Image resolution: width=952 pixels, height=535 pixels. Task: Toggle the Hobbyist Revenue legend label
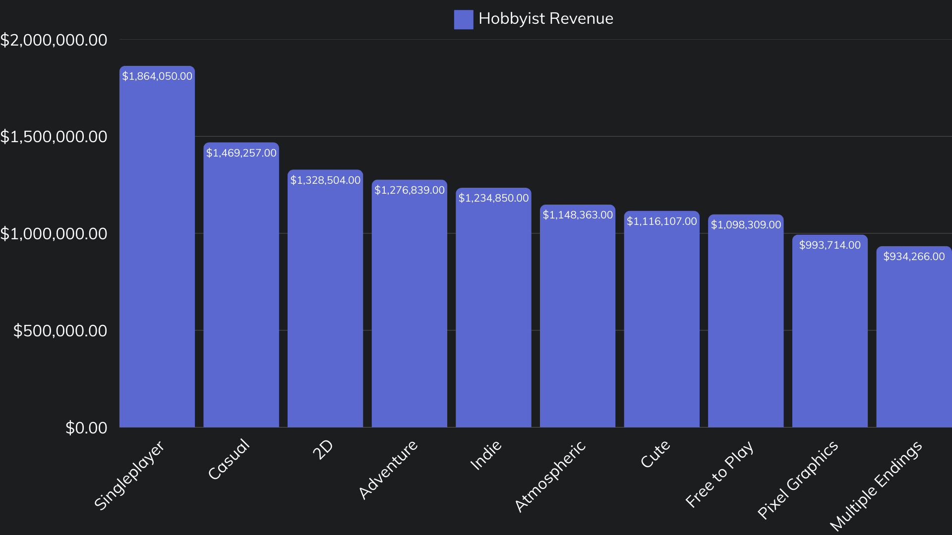coord(545,19)
